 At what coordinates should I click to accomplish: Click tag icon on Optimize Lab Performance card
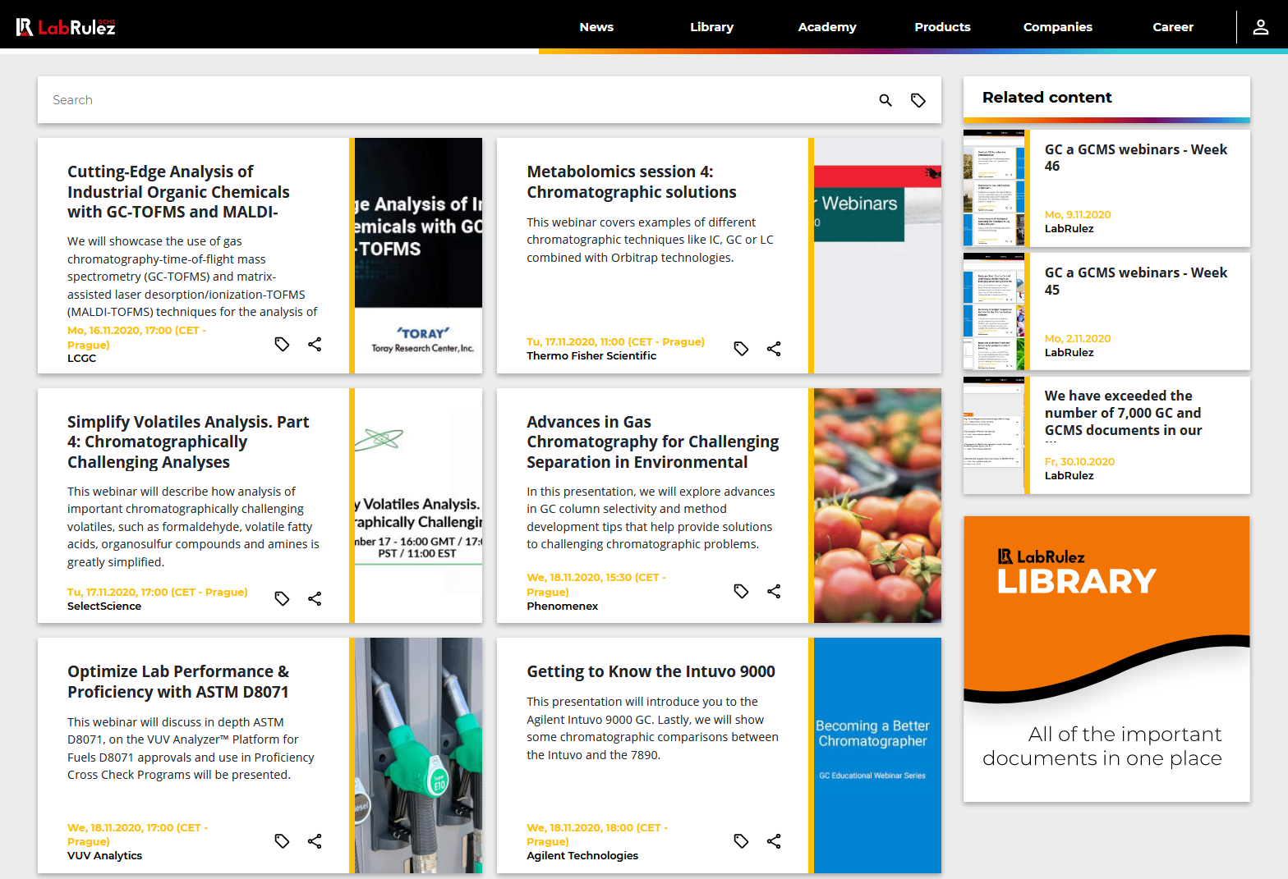point(282,841)
